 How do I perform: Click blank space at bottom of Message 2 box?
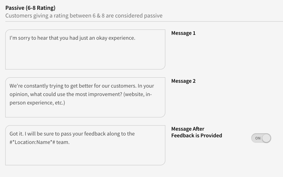85,112
